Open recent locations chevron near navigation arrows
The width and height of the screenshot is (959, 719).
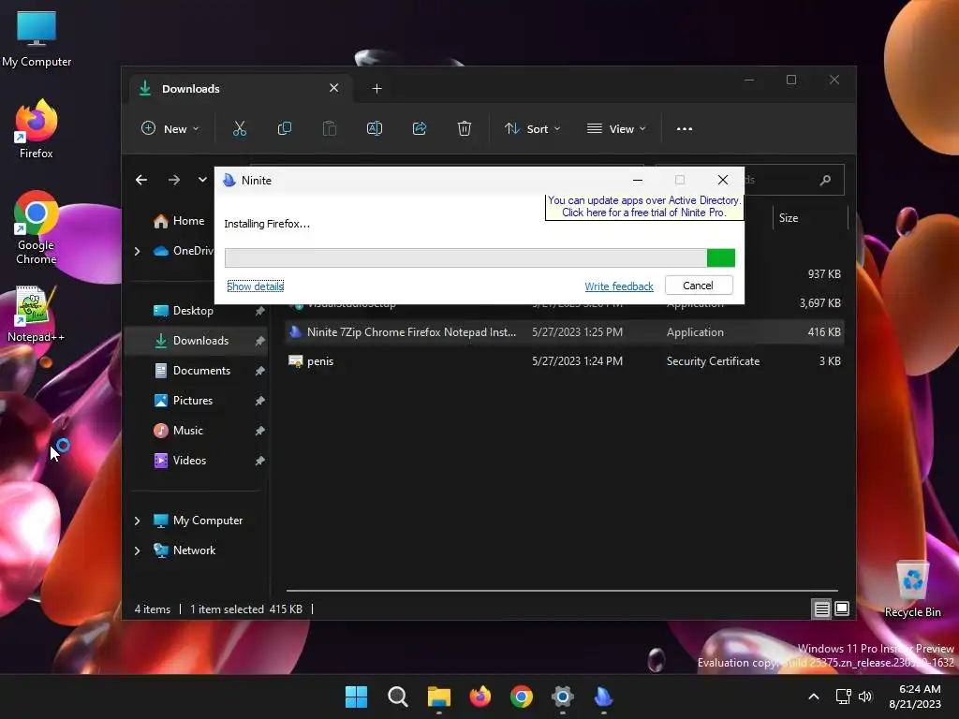click(202, 180)
